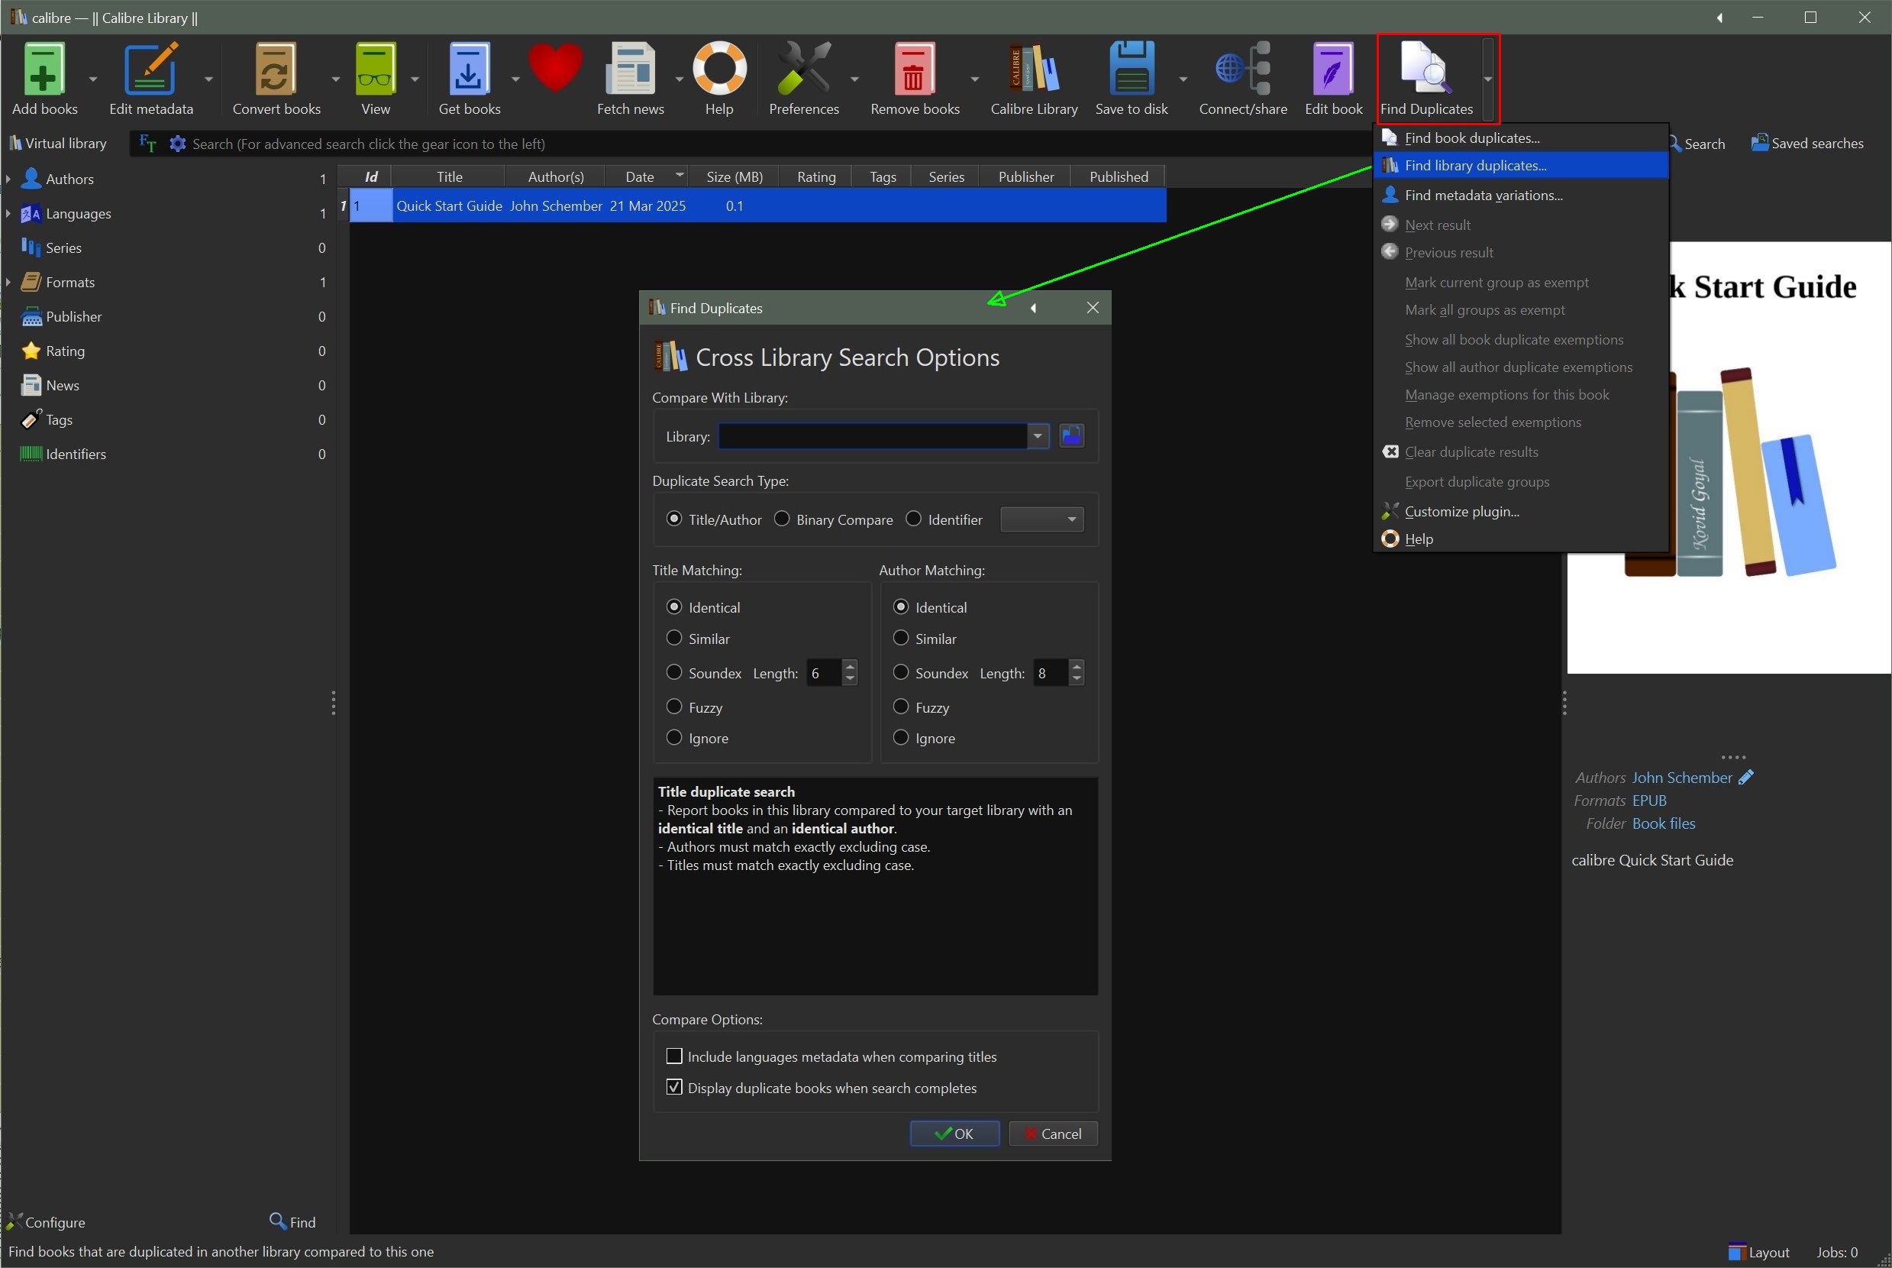Open the Book files folder link
This screenshot has height=1268, width=1892.
[x=1663, y=823]
